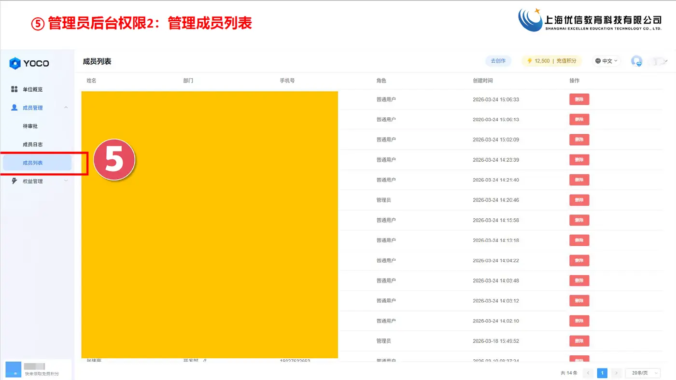Go to previous page arrow
Image resolution: width=676 pixels, height=380 pixels.
coord(588,373)
